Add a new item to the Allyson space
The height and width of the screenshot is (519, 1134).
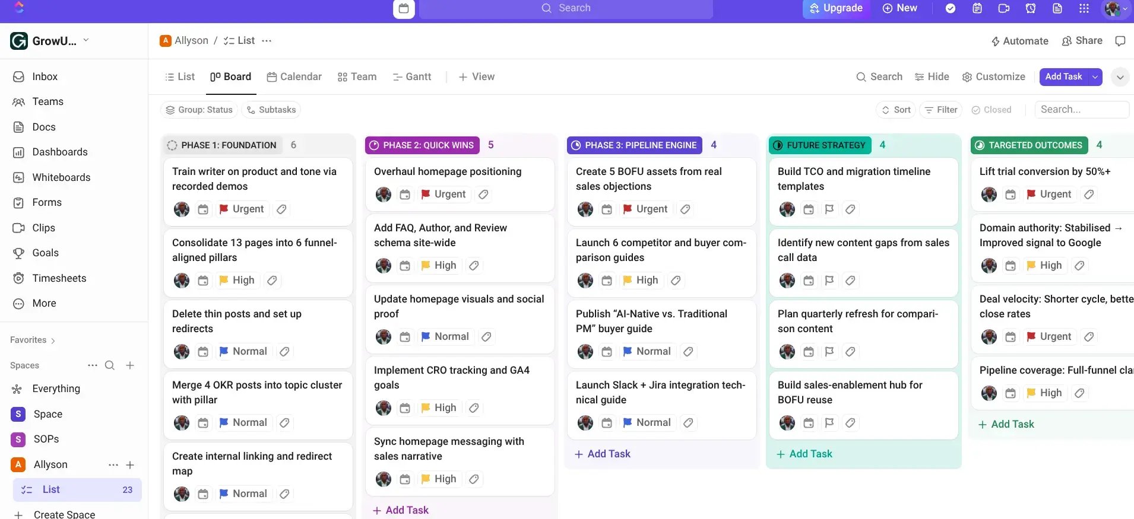130,465
